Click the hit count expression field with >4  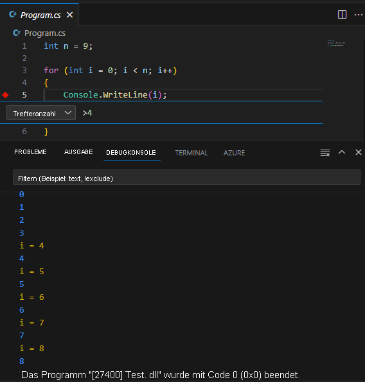pos(201,113)
